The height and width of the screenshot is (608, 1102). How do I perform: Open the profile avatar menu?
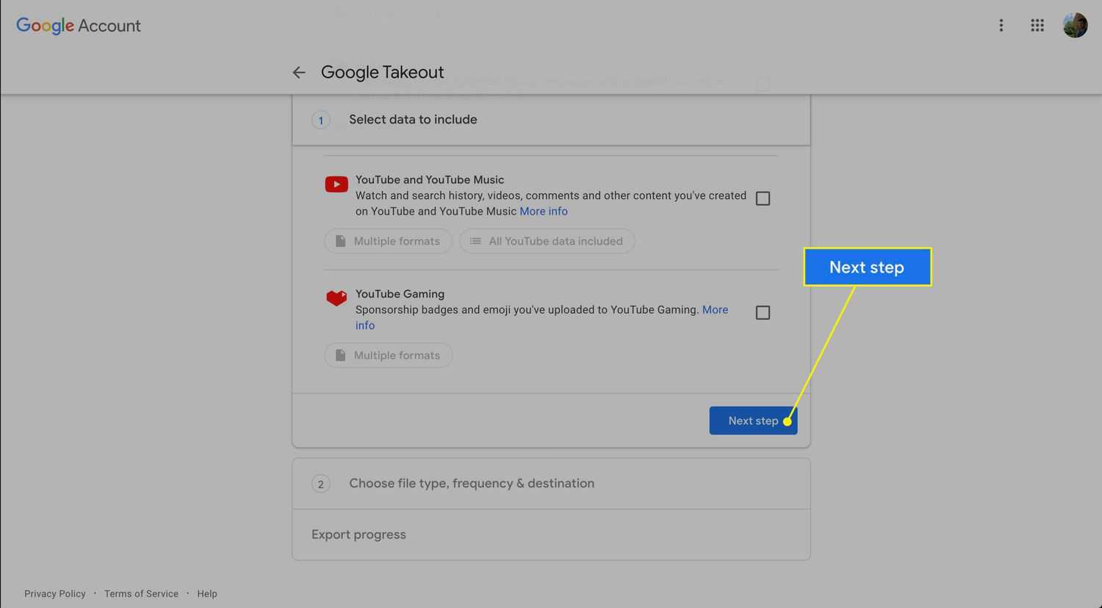coord(1075,25)
